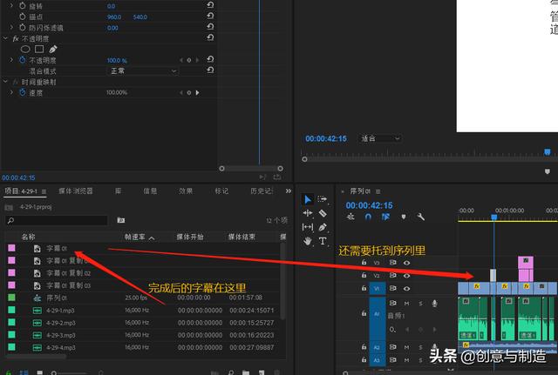This screenshot has height=375, width=558.
Task: Hide the V1 track with its eye icon
Action: tap(407, 289)
